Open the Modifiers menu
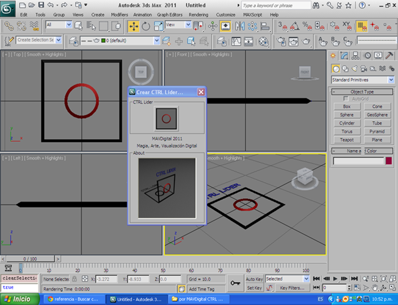This screenshot has width=398, height=305. [x=120, y=15]
